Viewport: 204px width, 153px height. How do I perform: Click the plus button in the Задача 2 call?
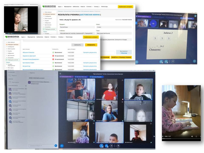click(x=137, y=62)
